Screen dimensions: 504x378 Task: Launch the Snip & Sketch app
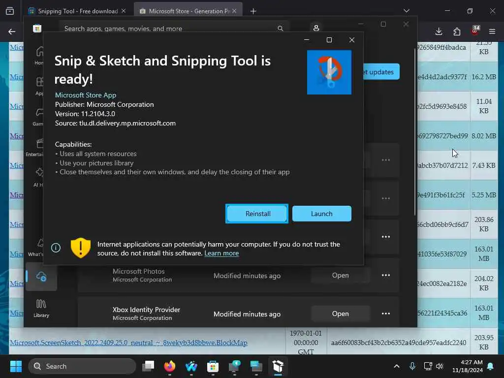click(321, 214)
